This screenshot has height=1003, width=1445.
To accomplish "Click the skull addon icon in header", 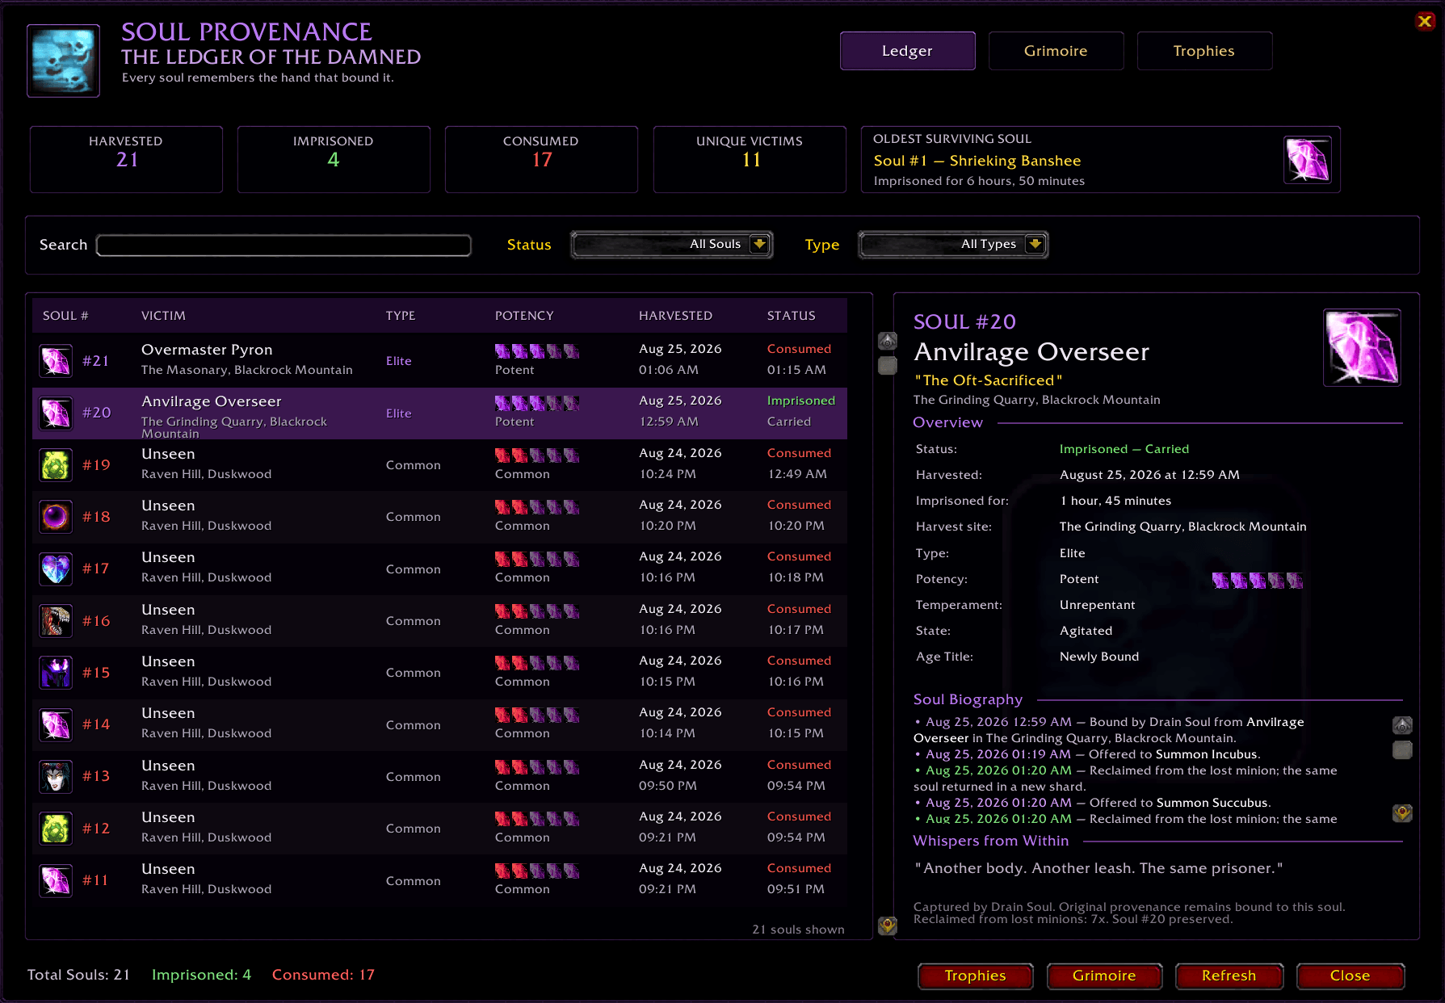I will pyautogui.click(x=63, y=61).
